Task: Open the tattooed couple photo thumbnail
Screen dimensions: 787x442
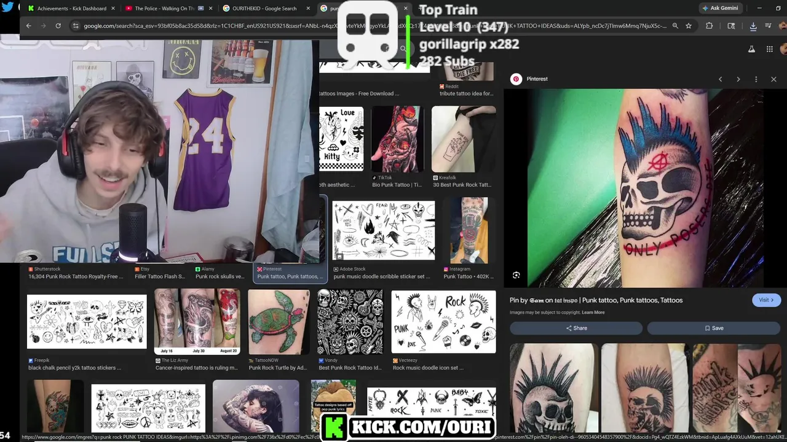Action: (256, 406)
